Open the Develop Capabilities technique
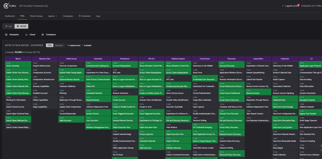 click(x=45, y=85)
